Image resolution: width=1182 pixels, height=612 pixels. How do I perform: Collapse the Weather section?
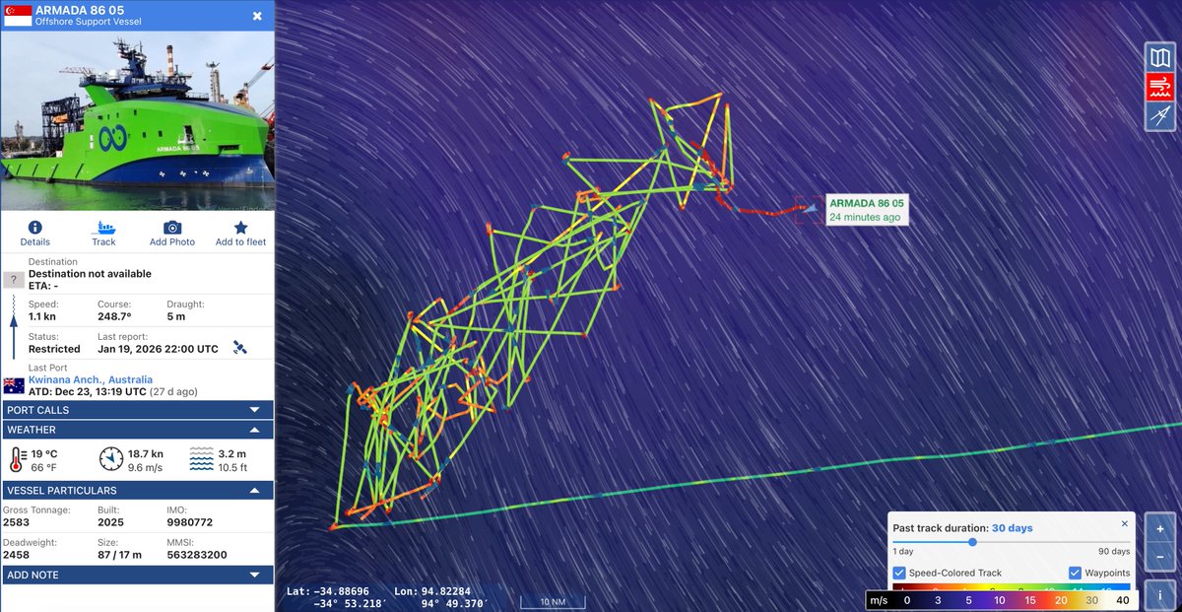pos(138,430)
